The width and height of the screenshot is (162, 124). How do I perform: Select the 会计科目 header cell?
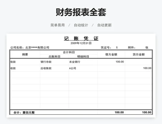[x=69, y=52]
